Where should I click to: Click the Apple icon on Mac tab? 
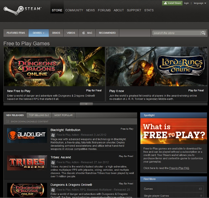[x=84, y=33]
